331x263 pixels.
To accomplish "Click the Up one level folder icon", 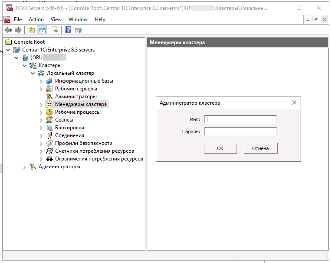I will coord(32,30).
